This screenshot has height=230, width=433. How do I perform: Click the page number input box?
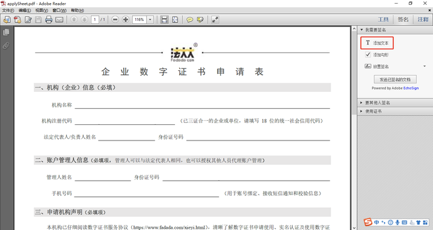tap(95, 20)
